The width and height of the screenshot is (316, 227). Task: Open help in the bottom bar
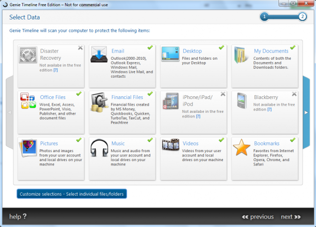[18, 217]
